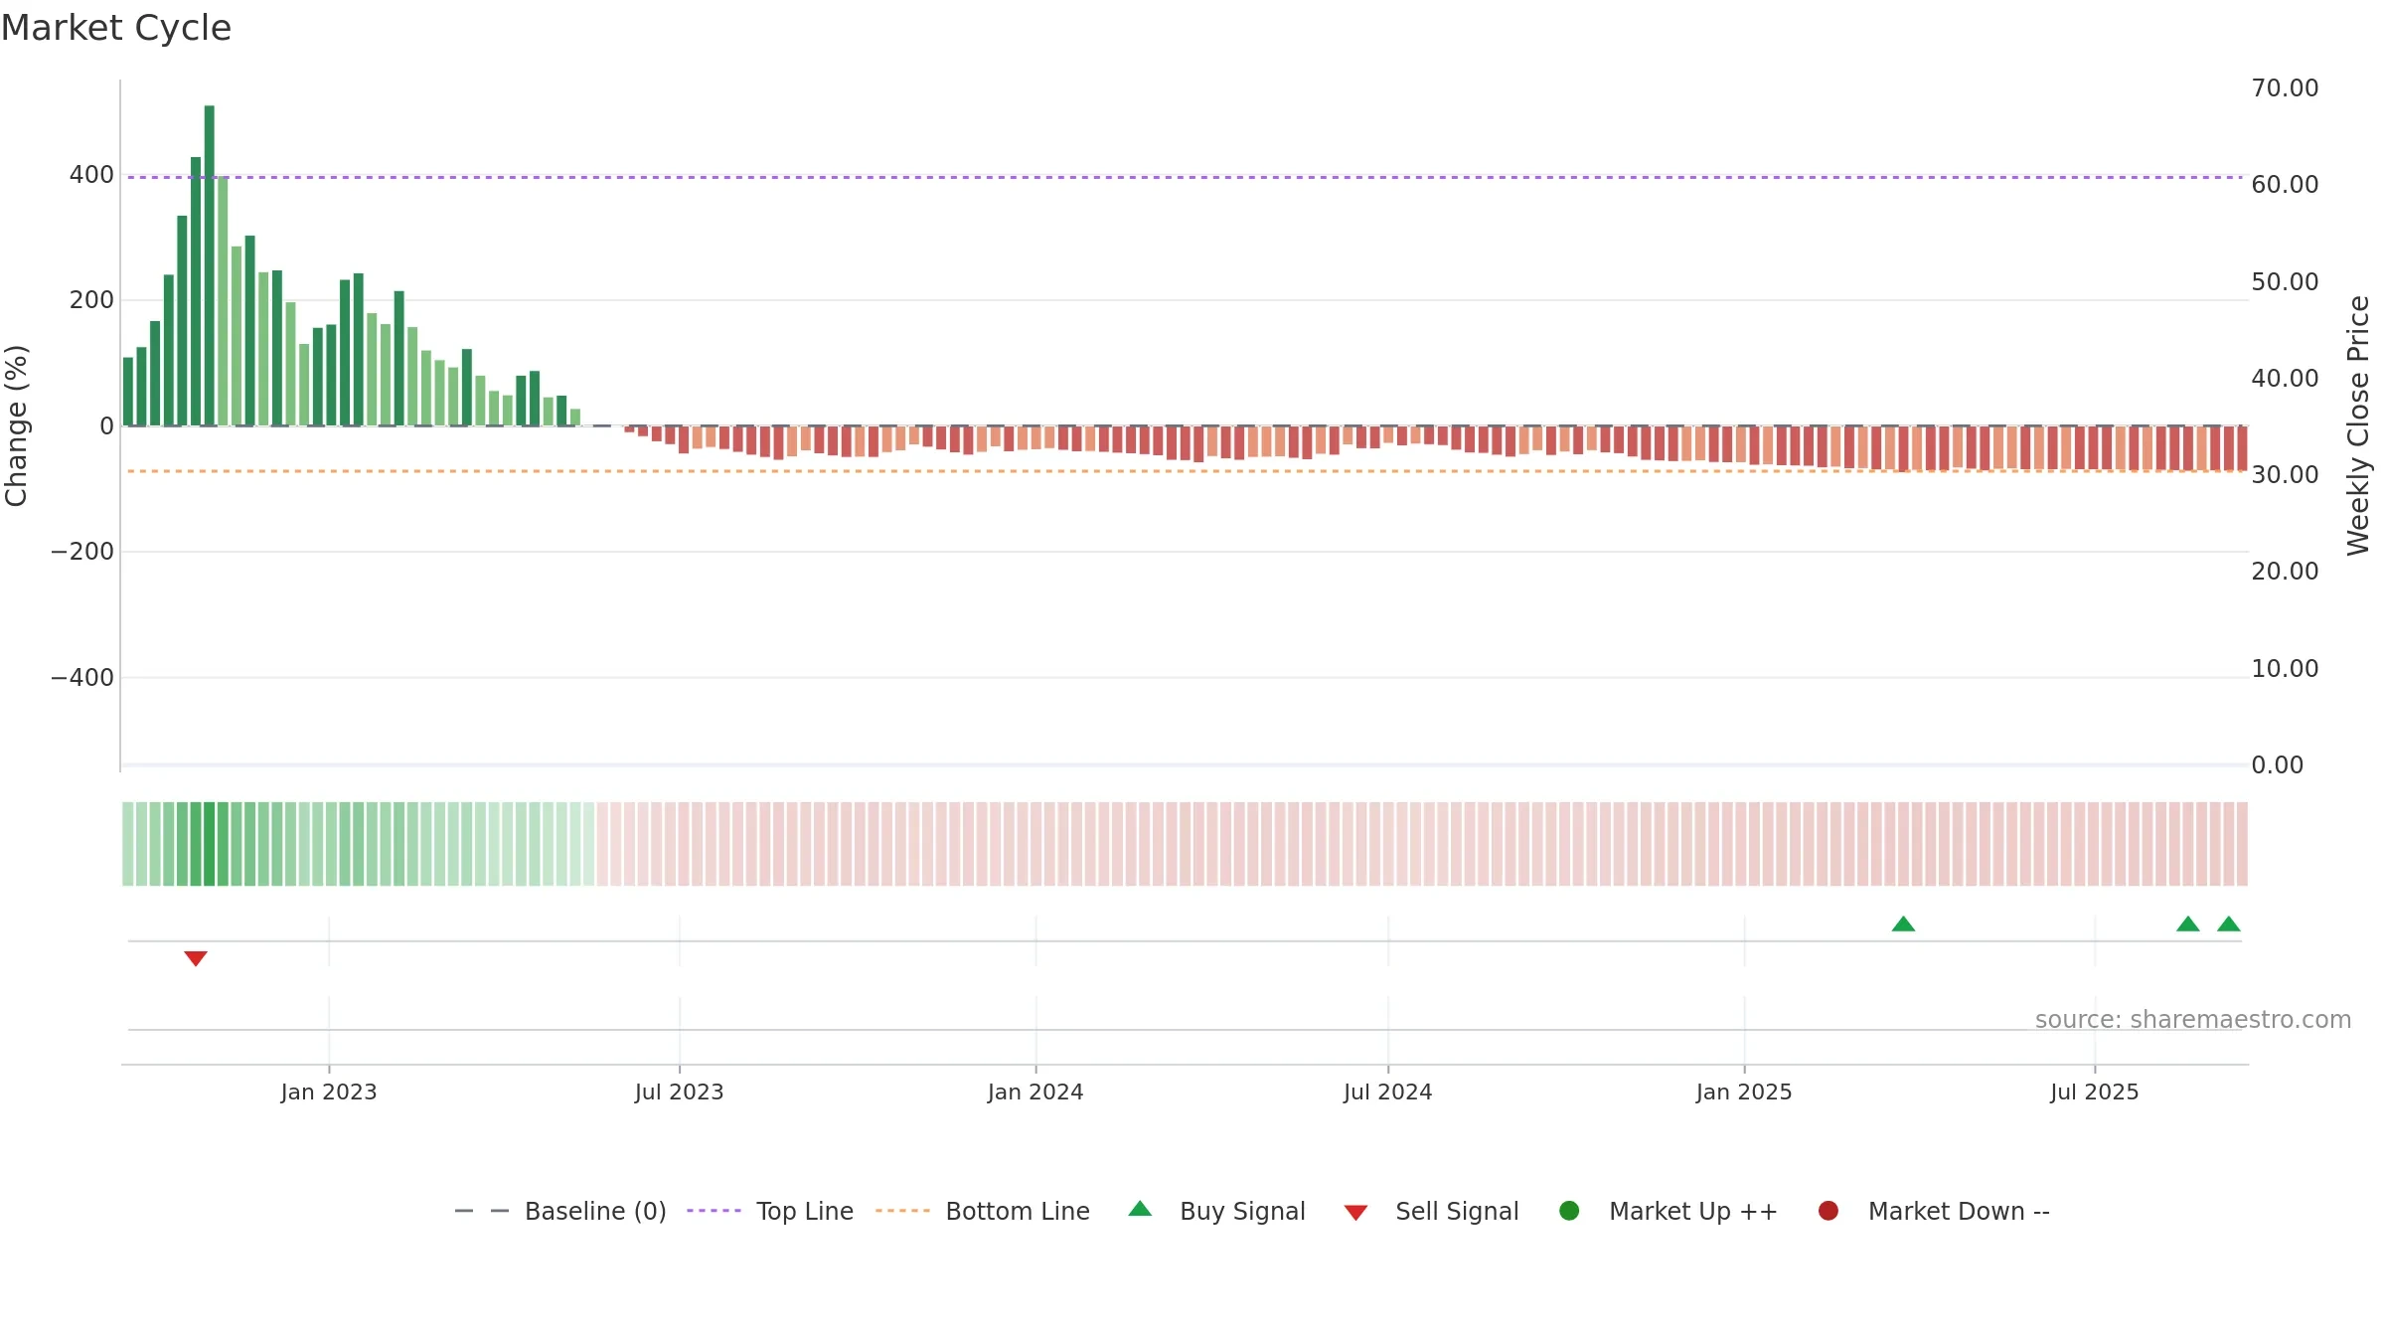Click the Market Cycle chart title
Image resolution: width=2385 pixels, height=1342 pixels.
pyautogui.click(x=116, y=28)
